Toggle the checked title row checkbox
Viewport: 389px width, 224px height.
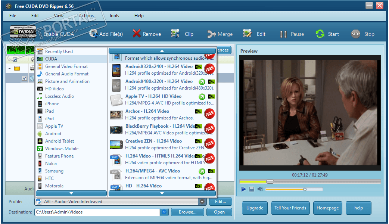click(x=24, y=78)
